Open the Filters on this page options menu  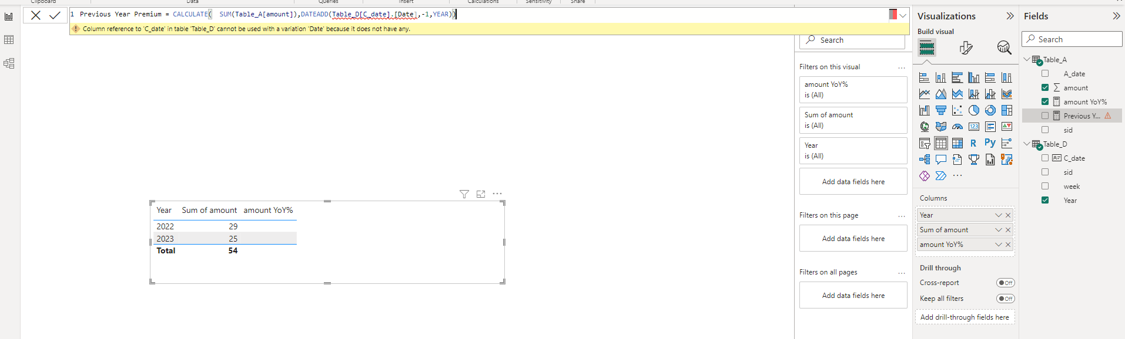pos(902,216)
